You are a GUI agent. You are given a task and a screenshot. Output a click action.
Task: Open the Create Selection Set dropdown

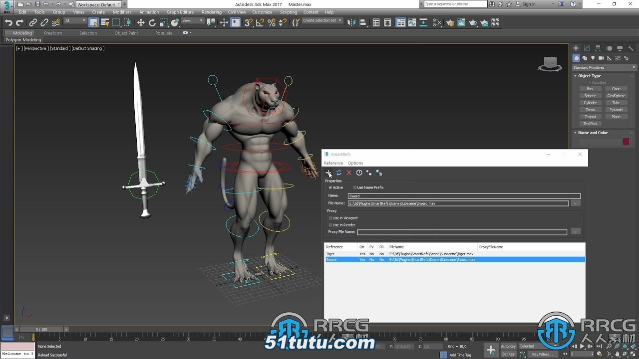322,20
